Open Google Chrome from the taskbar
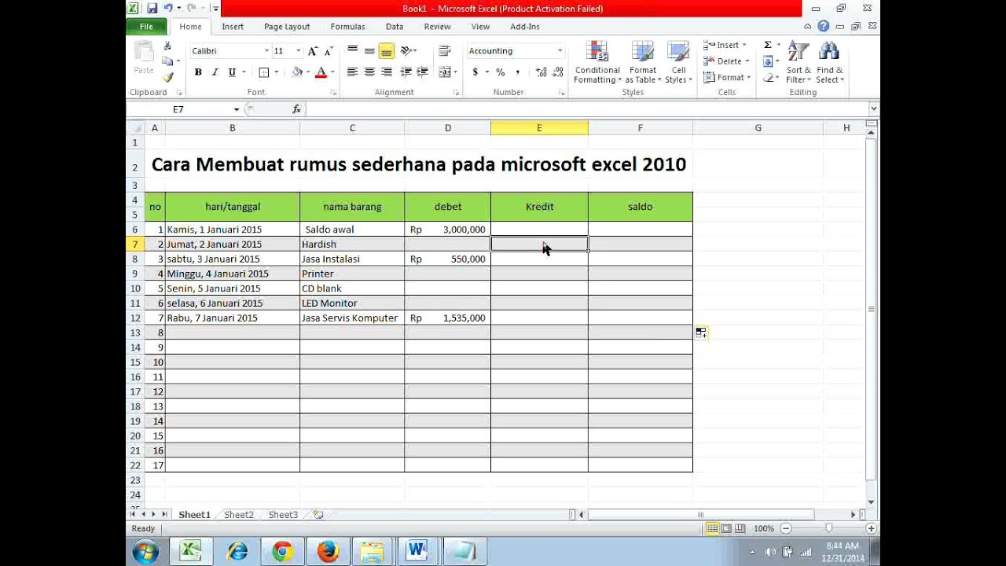 [x=282, y=552]
